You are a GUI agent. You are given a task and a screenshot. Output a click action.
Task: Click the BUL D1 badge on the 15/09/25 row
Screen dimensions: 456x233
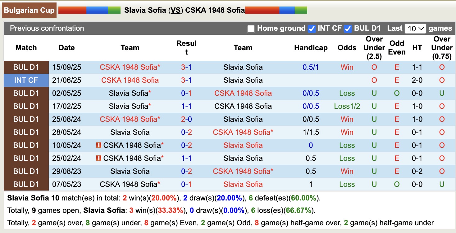[x=26, y=67]
